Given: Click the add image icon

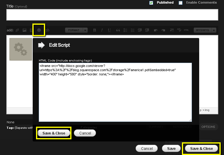Looking at the screenshot, I should click(25, 30).
